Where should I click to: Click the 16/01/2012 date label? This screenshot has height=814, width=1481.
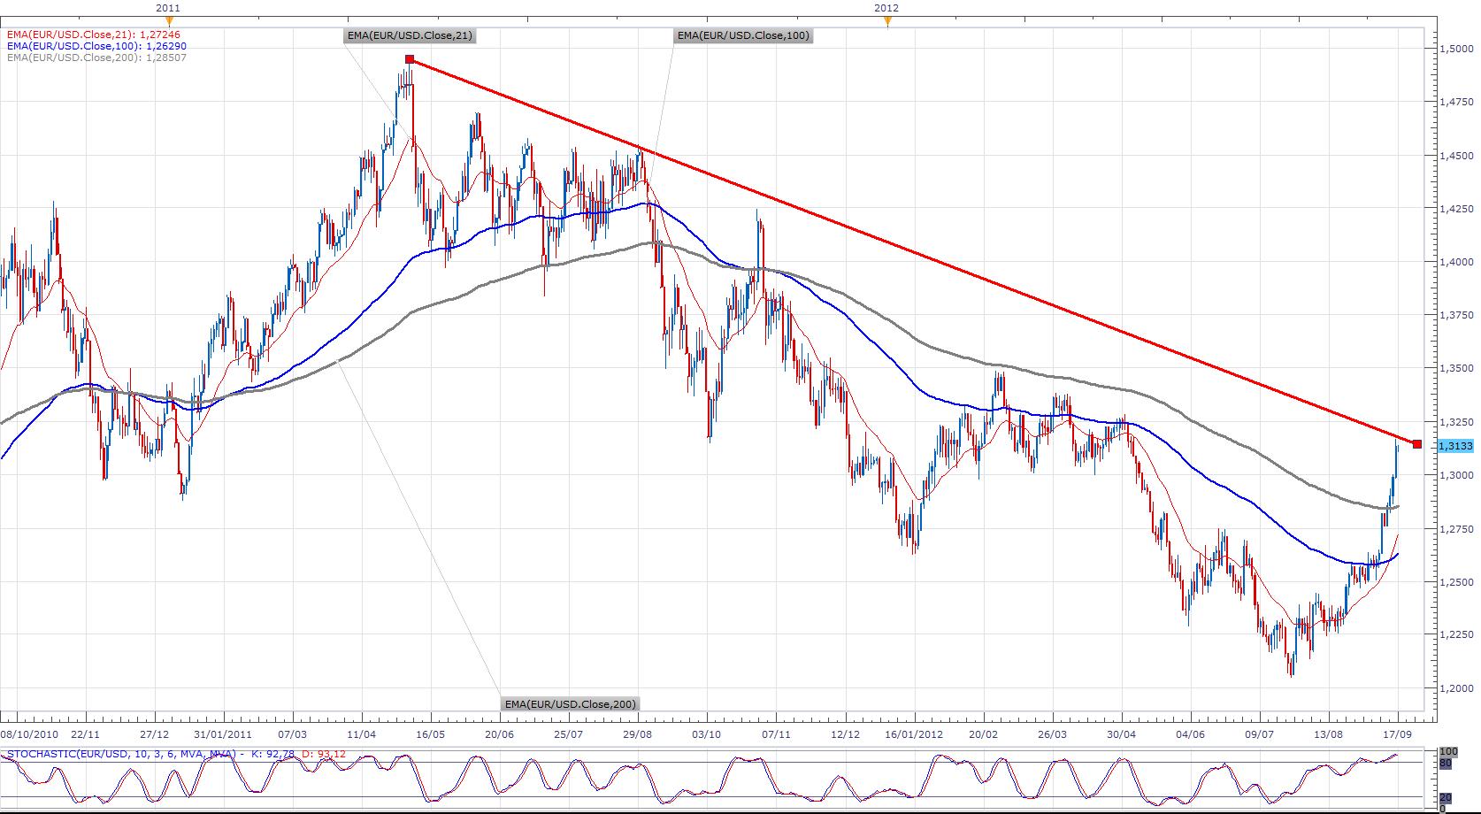tap(915, 734)
